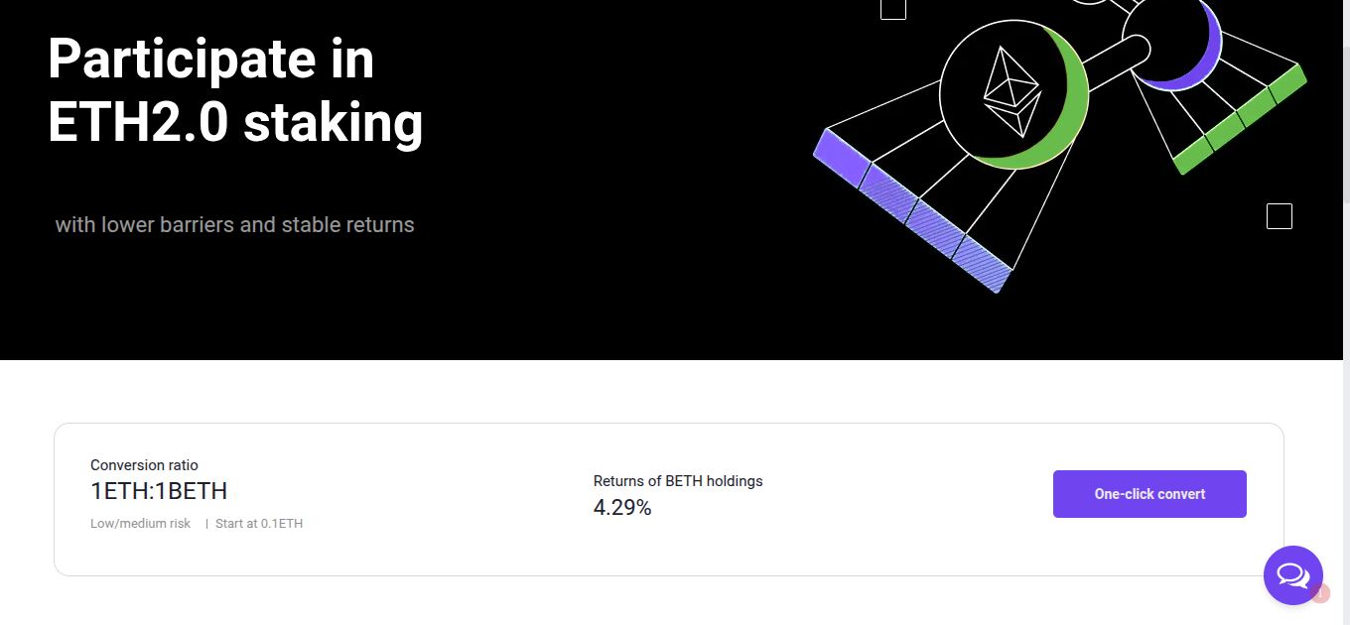Click the green striped platform graphic
This screenshot has height=625, width=1350.
point(1241,121)
